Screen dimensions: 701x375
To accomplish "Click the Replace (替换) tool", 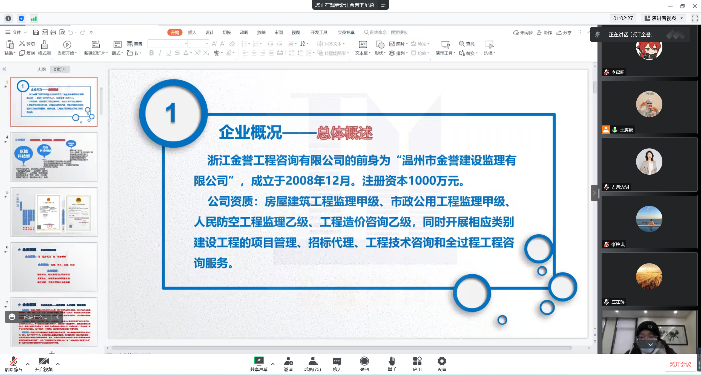I will (468, 53).
